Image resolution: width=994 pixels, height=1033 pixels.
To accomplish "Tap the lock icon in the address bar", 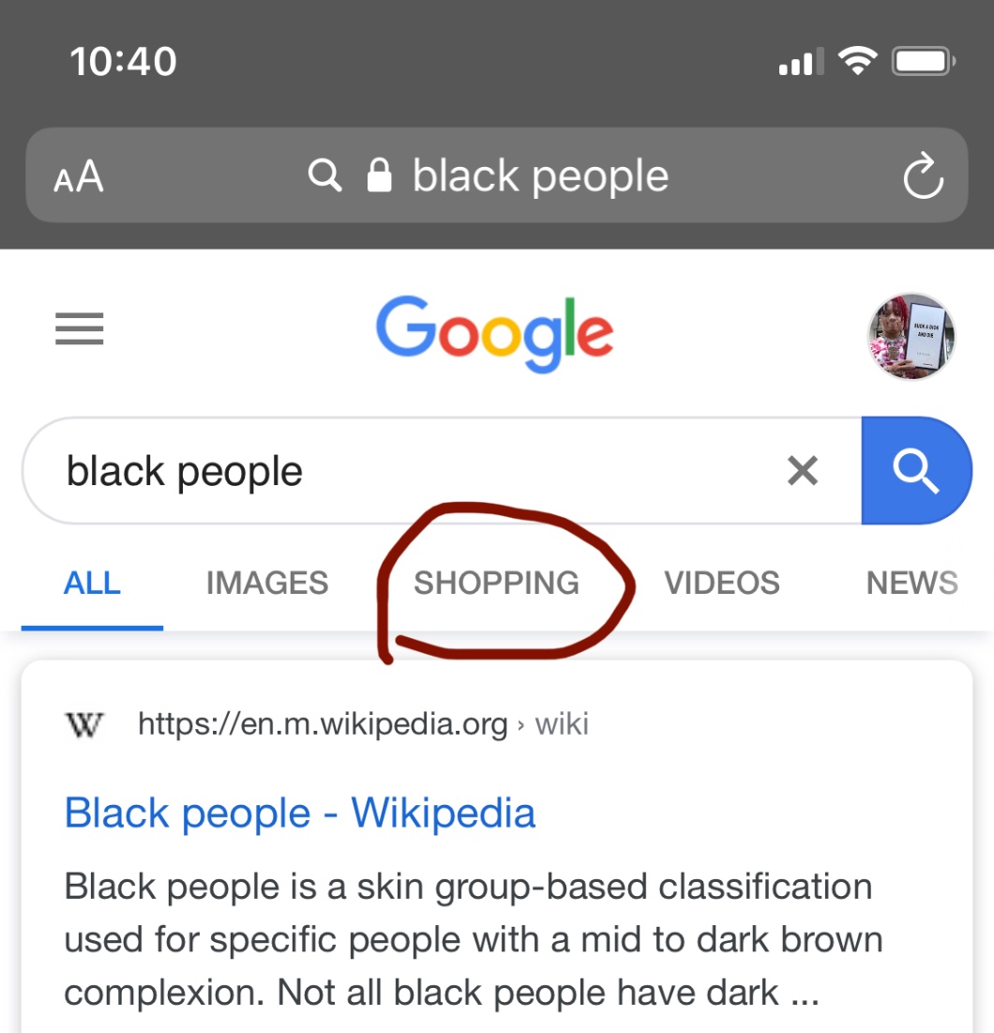I will (379, 175).
